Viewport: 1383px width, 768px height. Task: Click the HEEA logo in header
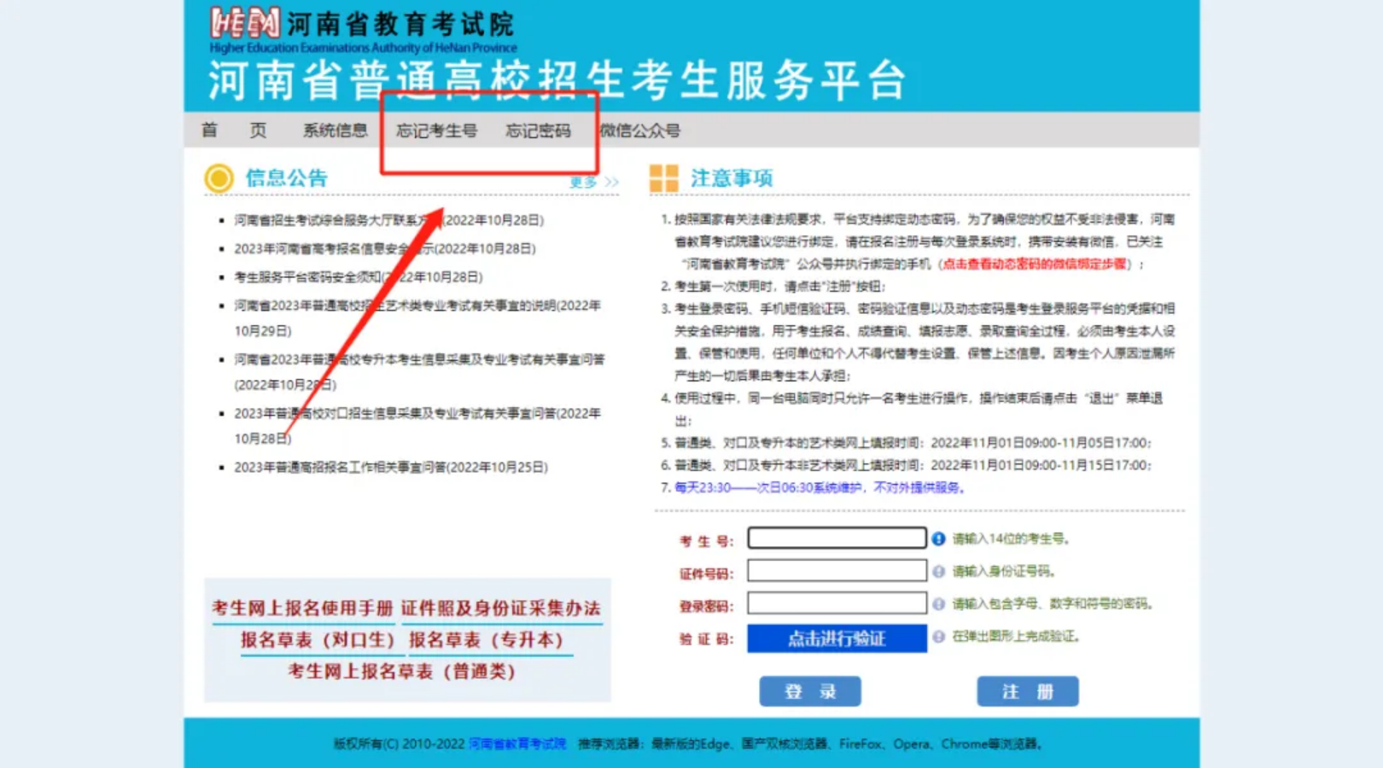tap(245, 22)
